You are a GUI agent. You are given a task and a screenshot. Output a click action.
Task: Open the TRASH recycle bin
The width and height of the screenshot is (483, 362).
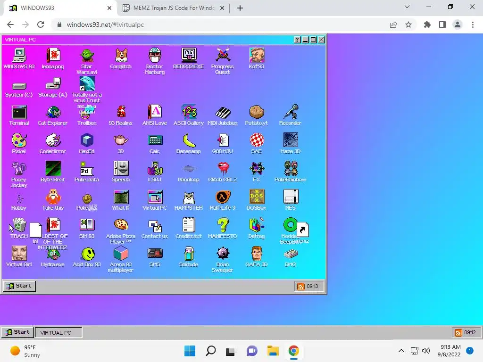point(19,226)
